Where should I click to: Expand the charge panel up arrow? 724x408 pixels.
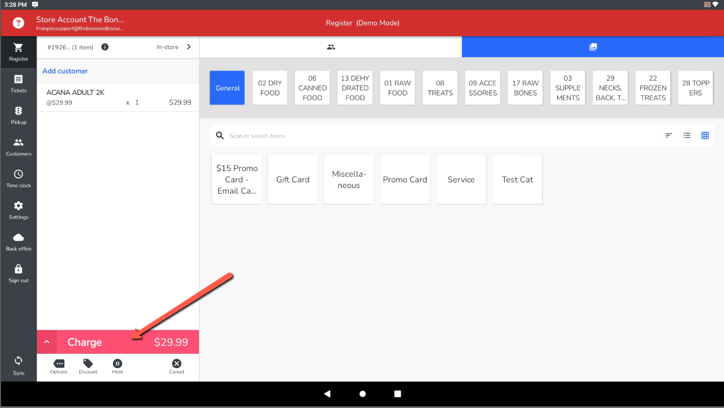[x=47, y=342]
